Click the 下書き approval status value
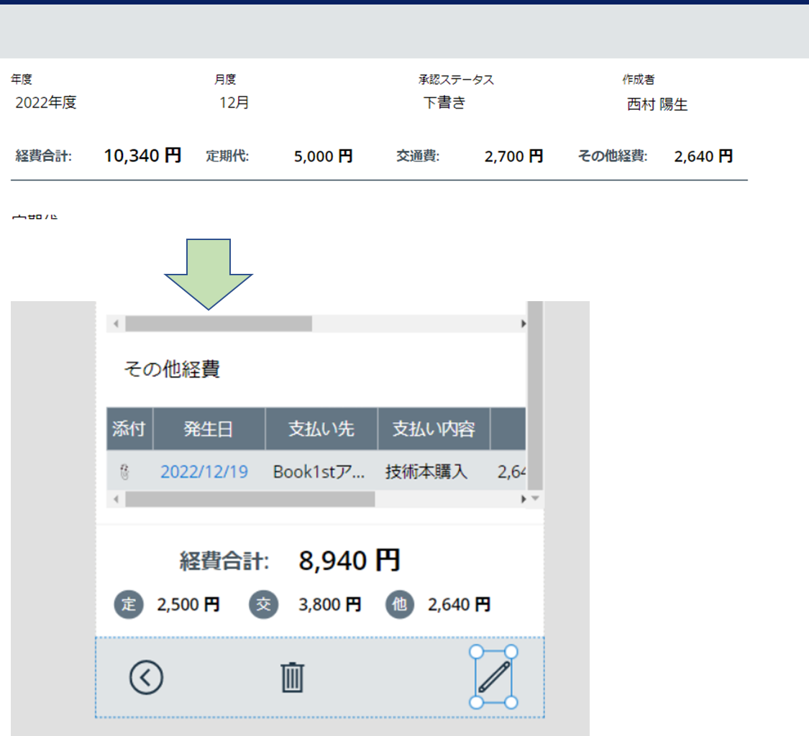 [x=444, y=103]
